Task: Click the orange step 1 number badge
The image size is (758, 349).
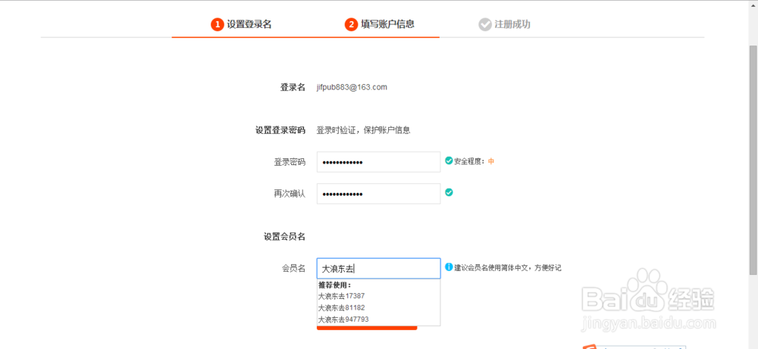Action: tap(217, 24)
